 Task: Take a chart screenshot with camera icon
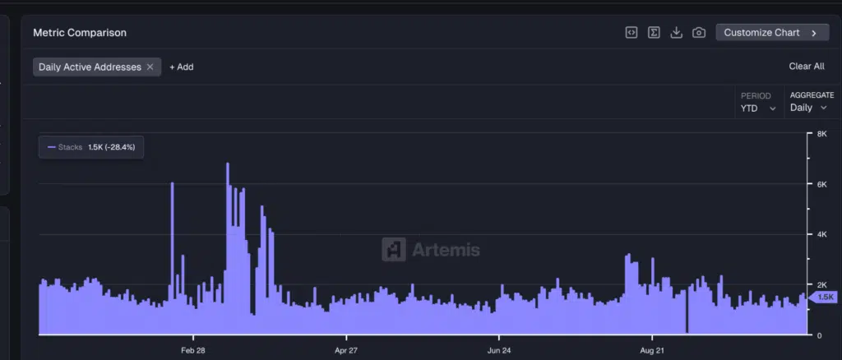coord(699,33)
